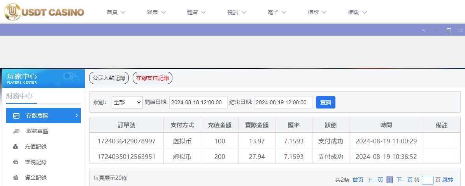Screen dimensions: 465x186
Task: Open the 視訊 live video menu
Action: (x=237, y=12)
